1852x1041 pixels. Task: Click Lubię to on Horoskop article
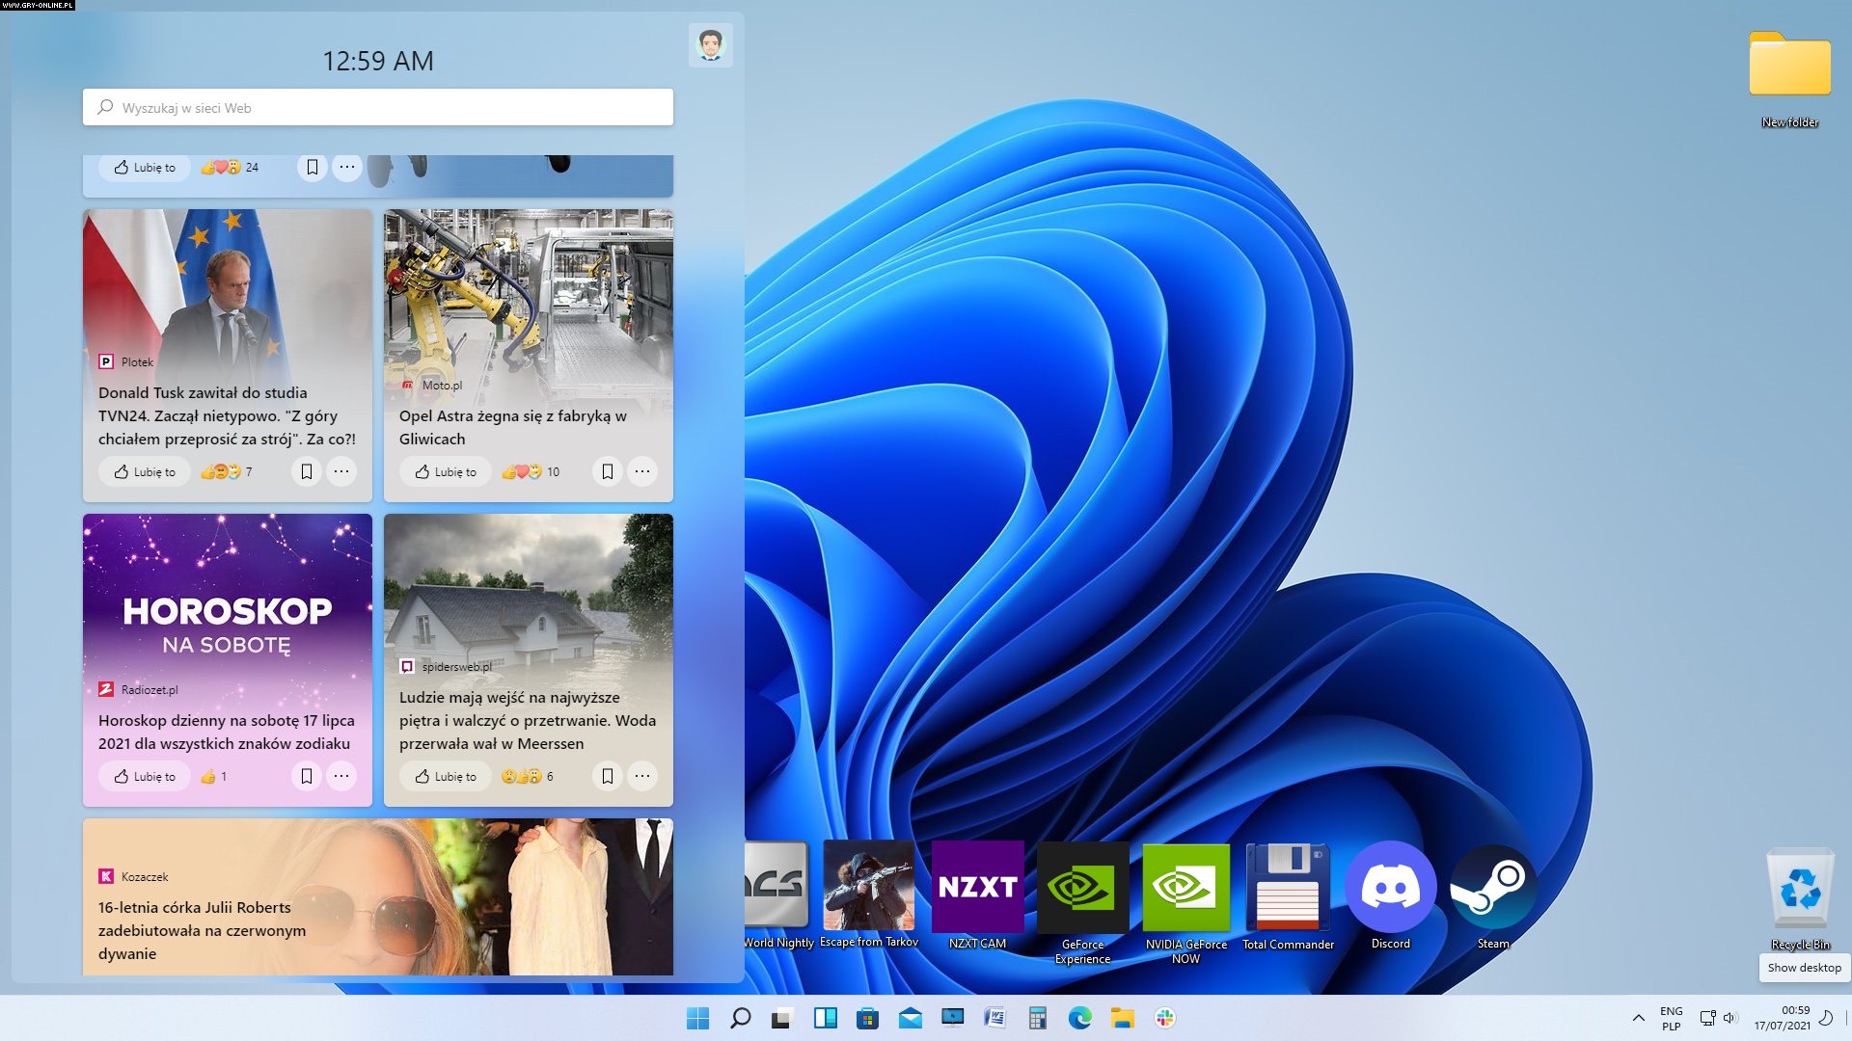(146, 776)
